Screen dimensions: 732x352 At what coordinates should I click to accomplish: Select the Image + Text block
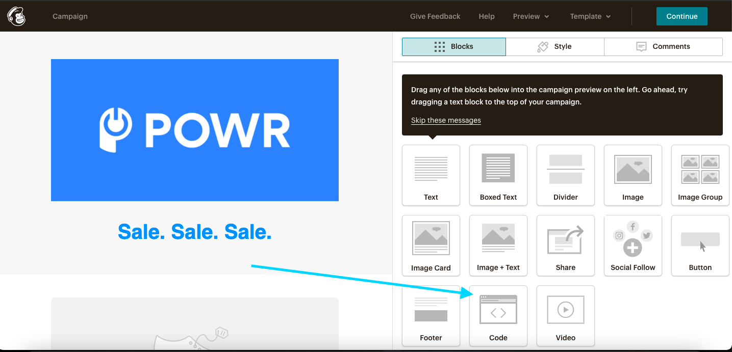pos(498,246)
